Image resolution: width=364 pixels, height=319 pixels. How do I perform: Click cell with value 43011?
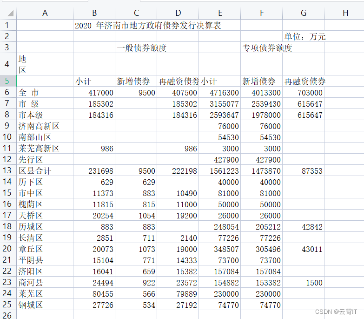[x=303, y=249]
